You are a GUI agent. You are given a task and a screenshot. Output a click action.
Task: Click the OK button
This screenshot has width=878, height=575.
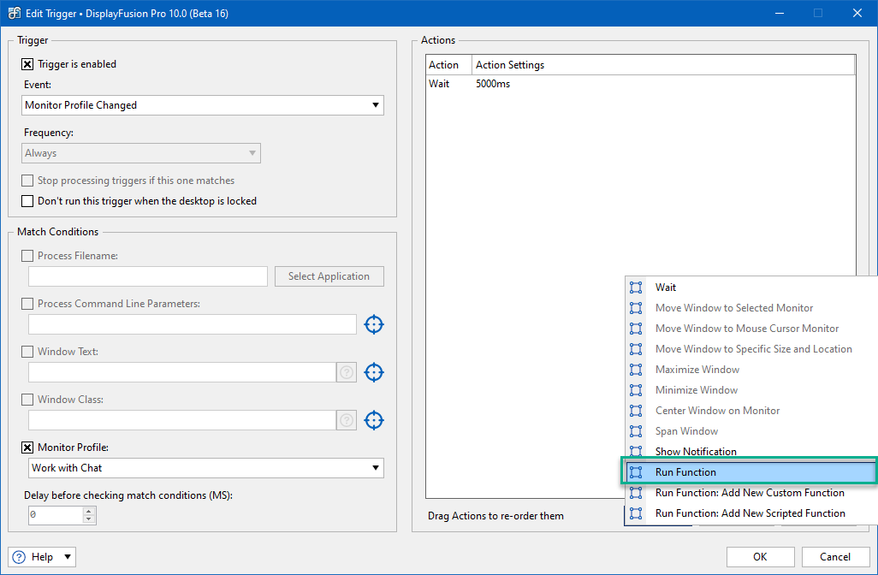(760, 556)
